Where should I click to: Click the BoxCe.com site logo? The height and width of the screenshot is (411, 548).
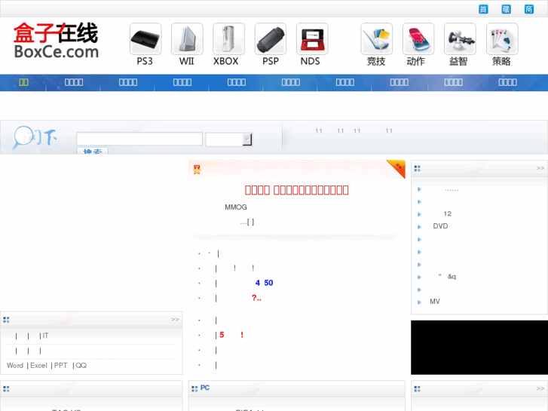pos(56,41)
